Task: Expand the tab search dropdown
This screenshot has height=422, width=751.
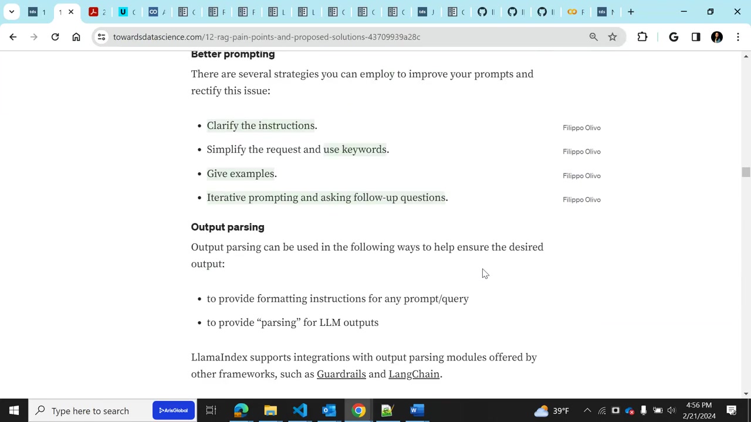Action: pos(12,12)
